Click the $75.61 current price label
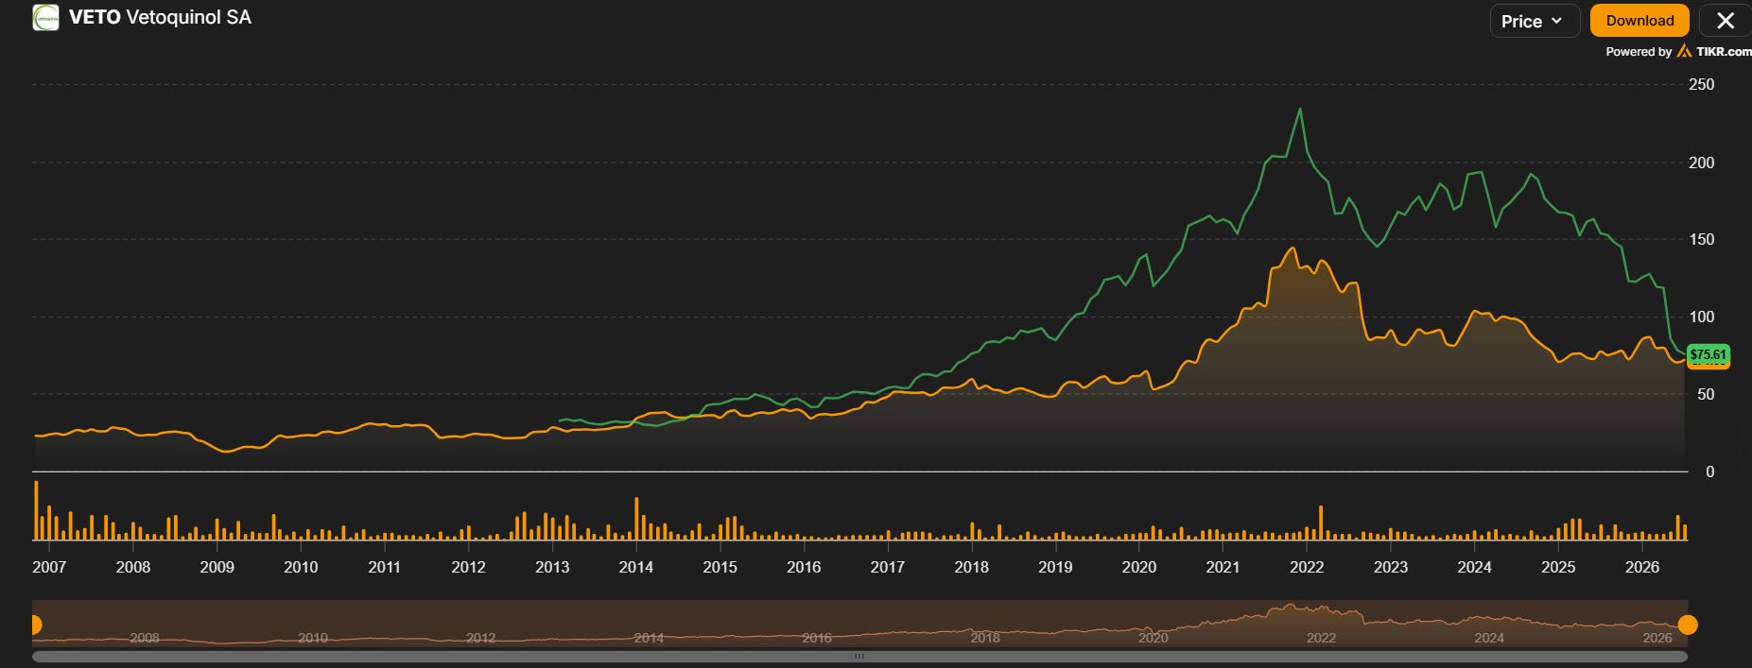 pyautogui.click(x=1709, y=355)
